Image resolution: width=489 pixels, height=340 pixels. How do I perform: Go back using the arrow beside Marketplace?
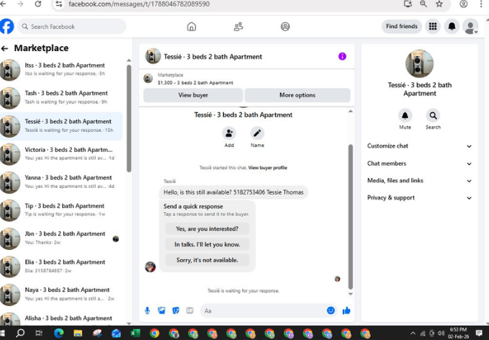coord(4,48)
